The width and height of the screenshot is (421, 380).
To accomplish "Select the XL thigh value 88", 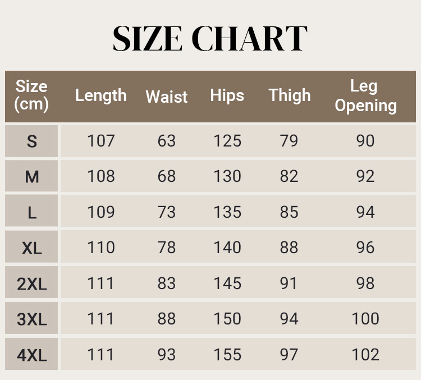I will [x=289, y=248].
